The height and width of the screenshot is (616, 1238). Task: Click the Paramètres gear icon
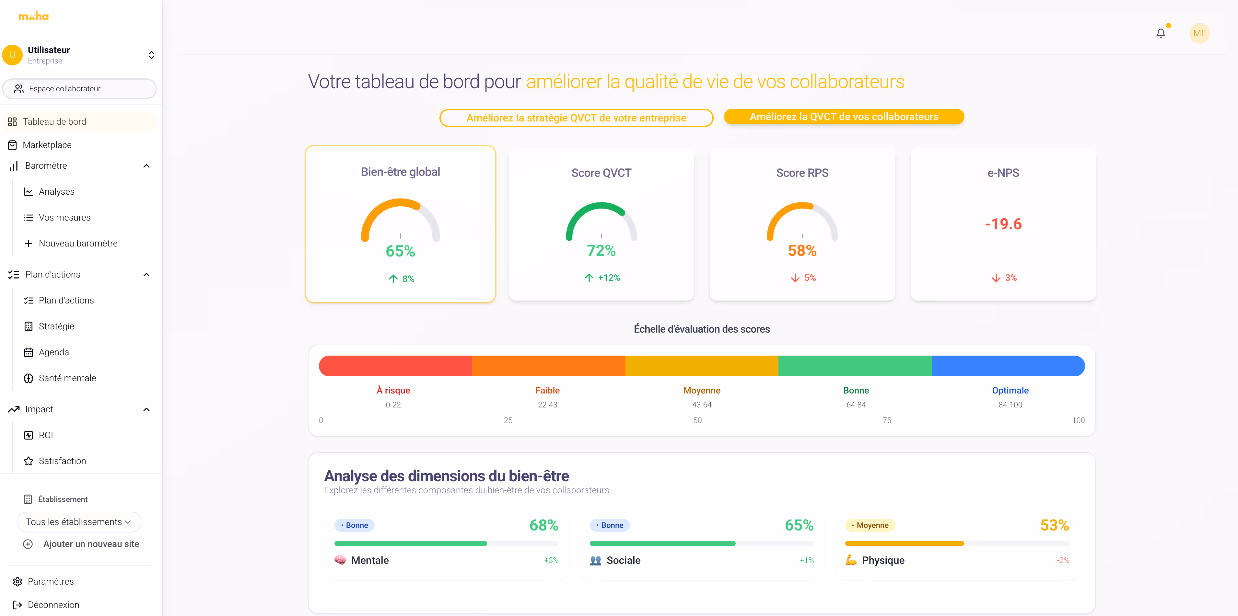(18, 581)
